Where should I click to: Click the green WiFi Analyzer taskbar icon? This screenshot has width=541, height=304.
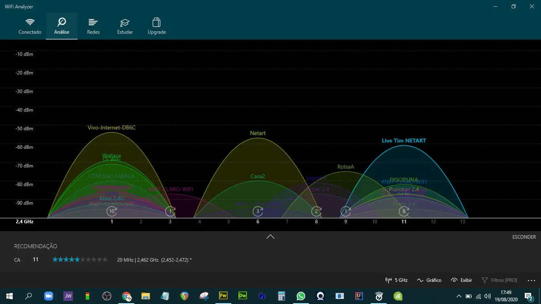(x=398, y=296)
